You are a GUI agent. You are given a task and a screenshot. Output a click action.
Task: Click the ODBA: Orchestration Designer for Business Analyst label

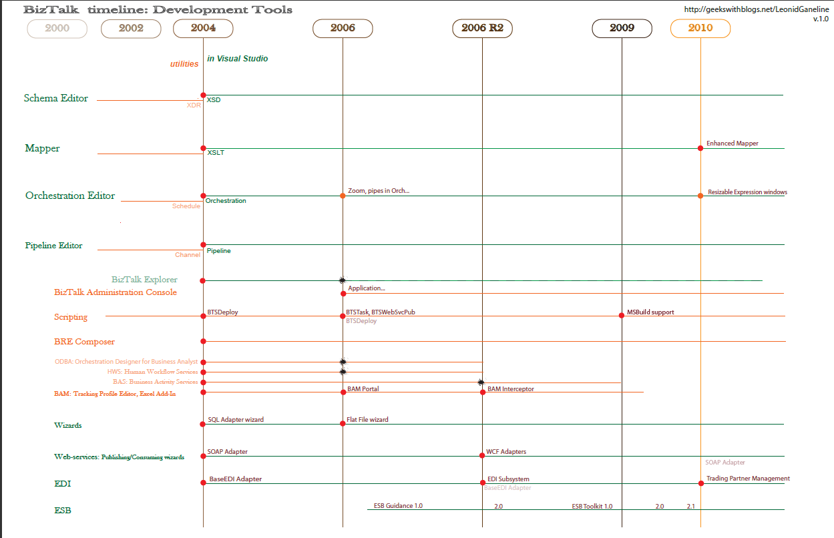[126, 362]
